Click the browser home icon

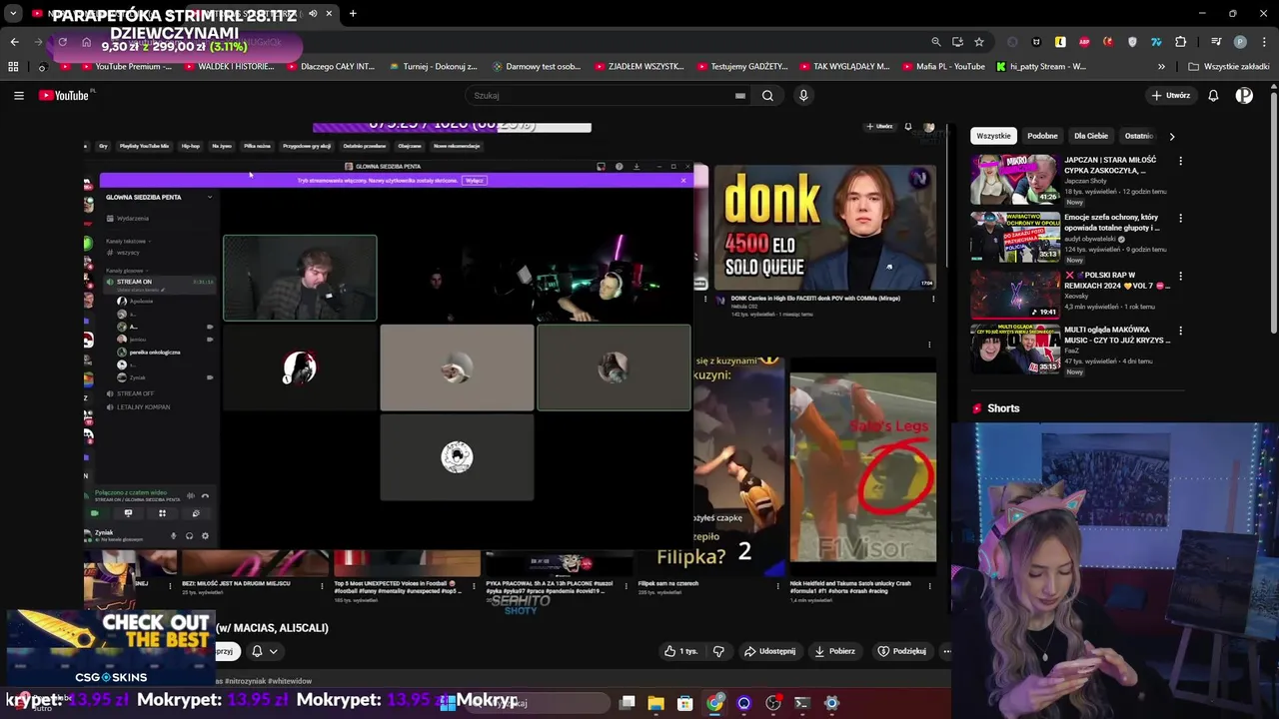[x=86, y=42]
